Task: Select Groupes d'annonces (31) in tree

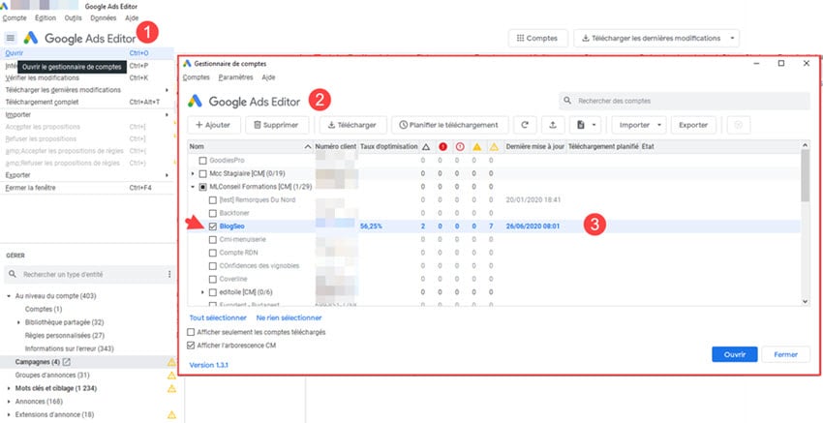Action: click(x=52, y=376)
